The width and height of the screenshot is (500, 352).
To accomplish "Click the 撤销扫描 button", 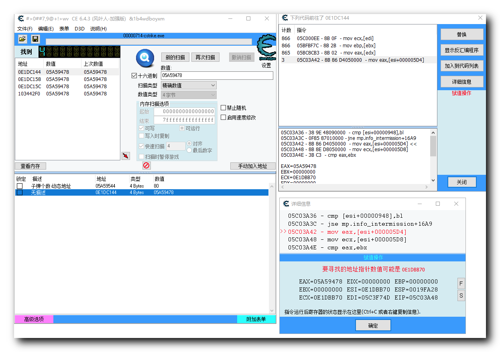I will pyautogui.click(x=242, y=57).
